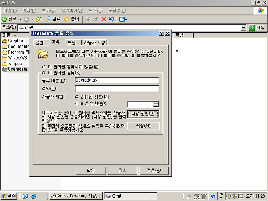
Task: Click the Attributes (특성) column header
Action: pyautogui.click(x=184, y=35)
